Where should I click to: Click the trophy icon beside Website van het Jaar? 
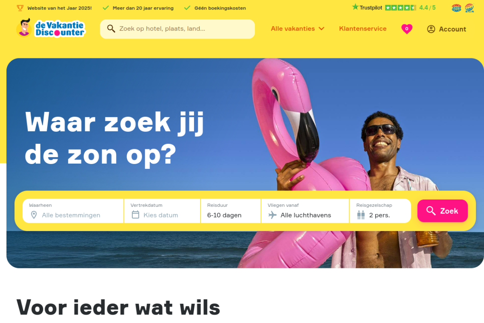click(20, 8)
